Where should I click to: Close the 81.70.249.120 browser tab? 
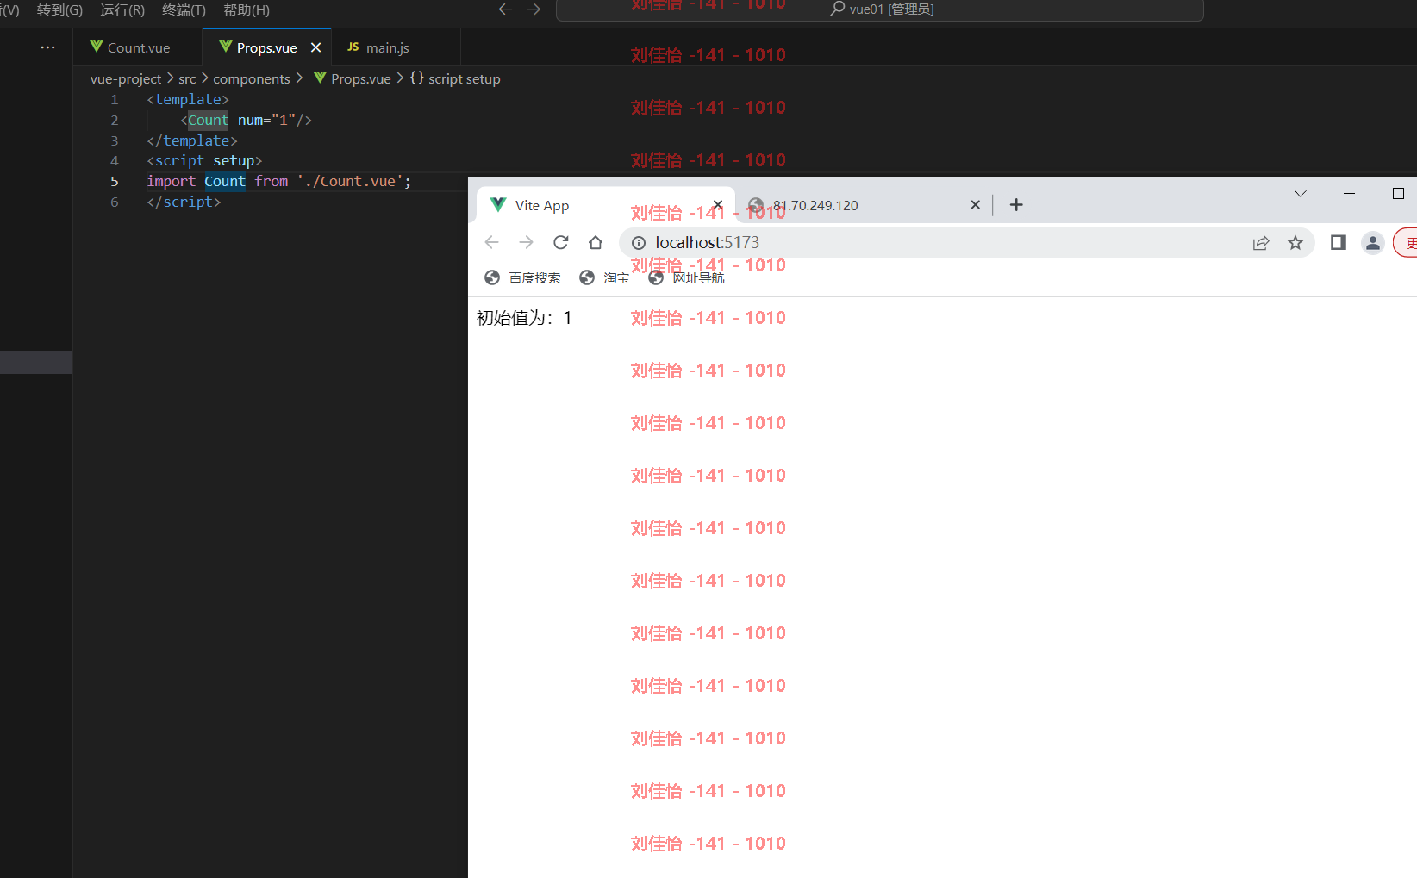point(975,205)
